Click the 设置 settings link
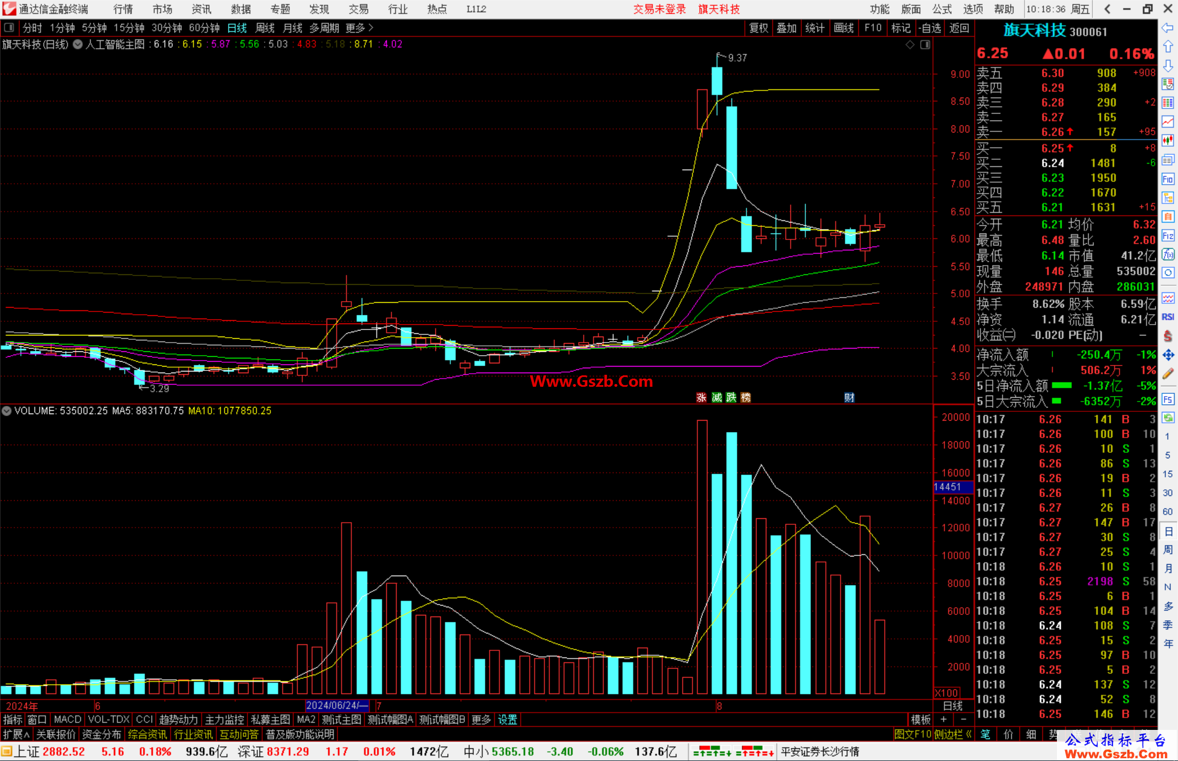Image resolution: width=1178 pixels, height=761 pixels. pyautogui.click(x=507, y=720)
